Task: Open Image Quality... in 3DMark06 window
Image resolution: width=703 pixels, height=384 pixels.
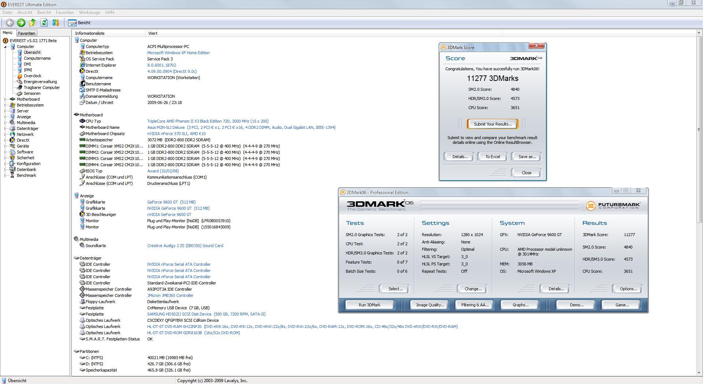Action: pos(430,305)
